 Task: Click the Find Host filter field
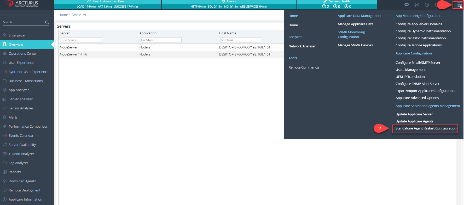241,40
